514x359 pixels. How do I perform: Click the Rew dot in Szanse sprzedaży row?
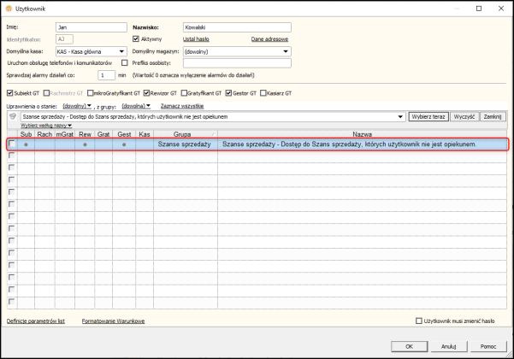(x=85, y=144)
